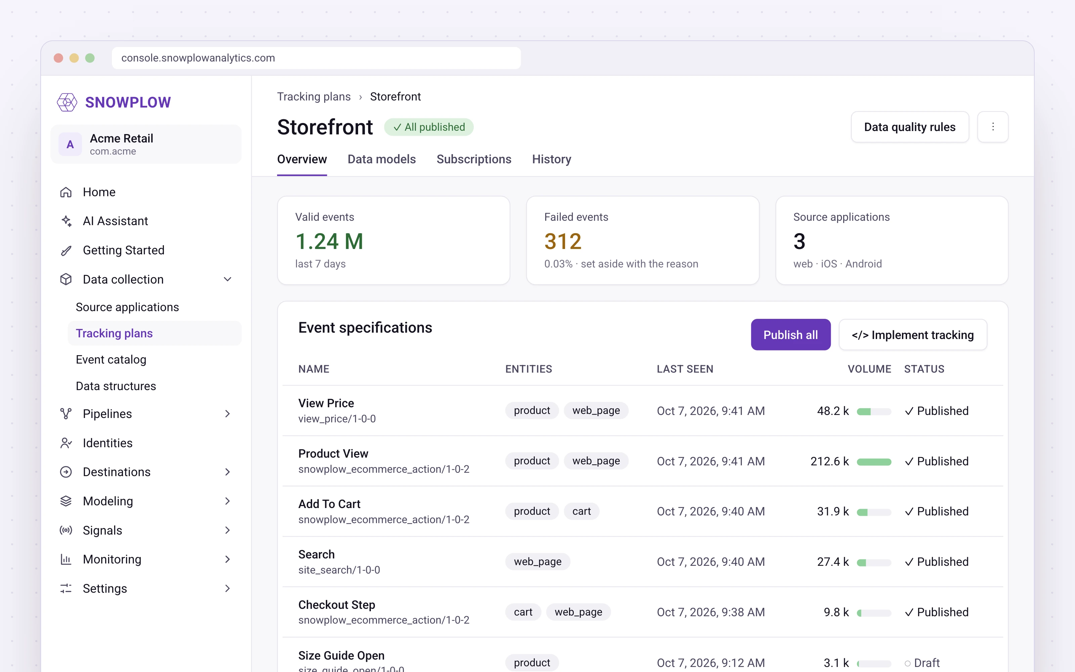Open the History tab
This screenshot has width=1075, height=672.
[552, 159]
